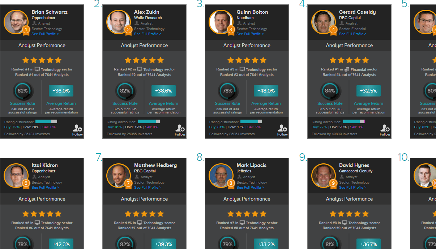
Task: Click Alex Zukin's +38.6% average return box
Action: click(163, 91)
